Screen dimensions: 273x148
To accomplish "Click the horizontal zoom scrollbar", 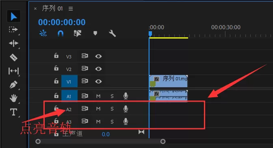I will coord(100,142).
